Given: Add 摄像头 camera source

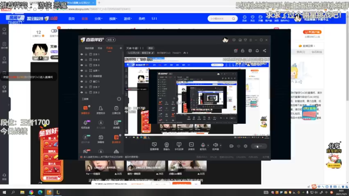Looking at the screenshot, I should [x=167, y=146].
